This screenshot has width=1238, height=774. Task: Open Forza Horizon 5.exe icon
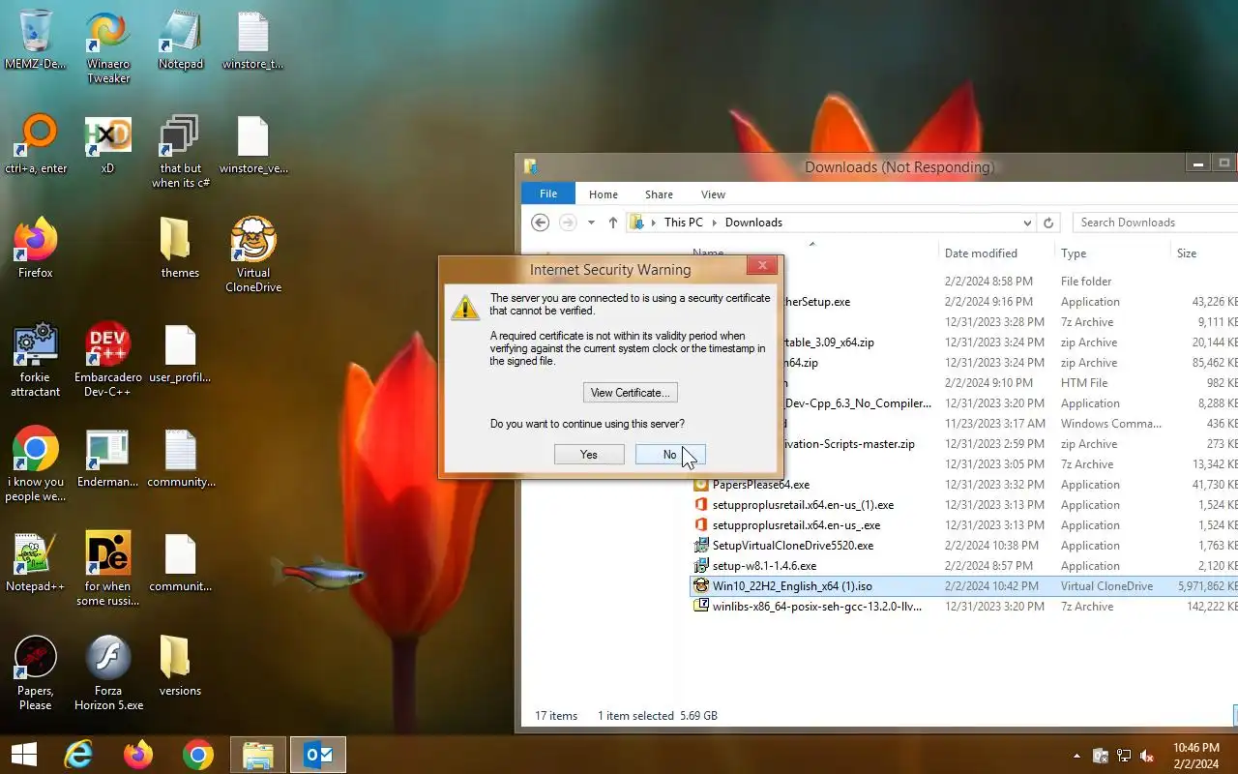108,673
